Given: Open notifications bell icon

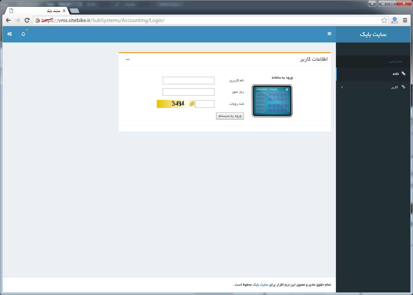Looking at the screenshot, I should tap(23, 34).
